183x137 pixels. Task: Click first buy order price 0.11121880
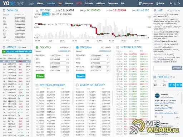80,92
